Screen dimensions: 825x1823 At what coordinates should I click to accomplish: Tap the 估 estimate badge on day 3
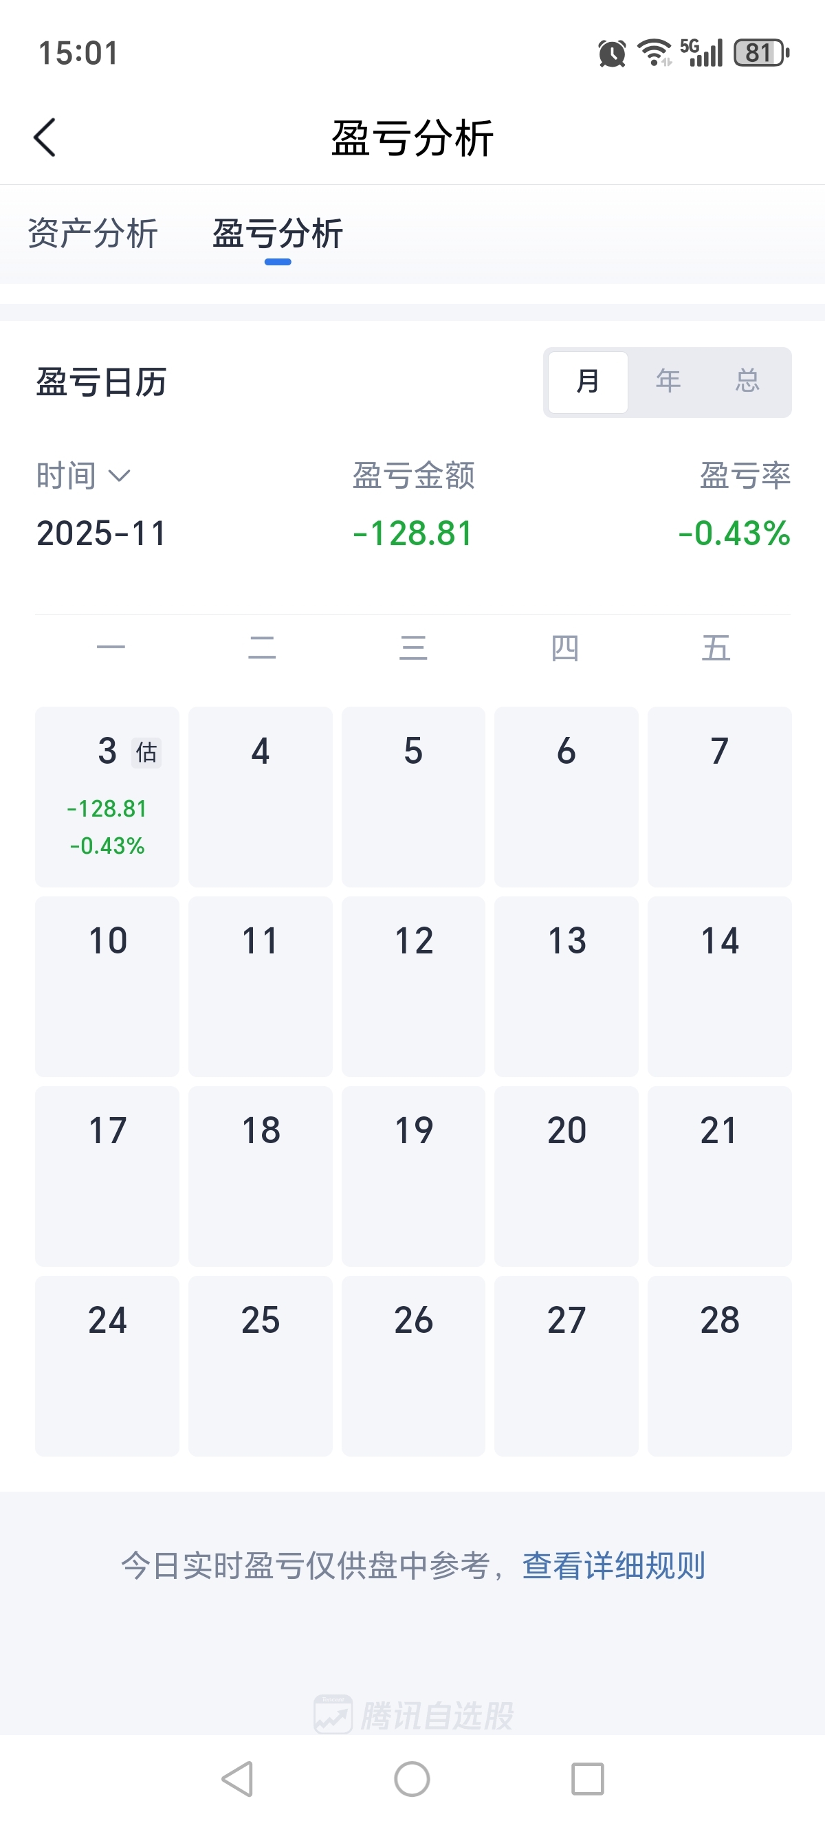click(146, 752)
